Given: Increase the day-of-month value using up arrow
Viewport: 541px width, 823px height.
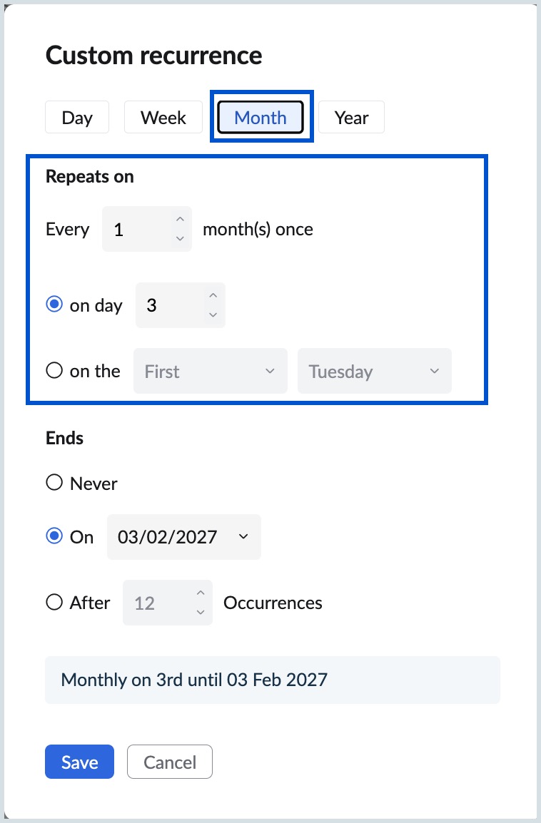Looking at the screenshot, I should click(x=213, y=295).
